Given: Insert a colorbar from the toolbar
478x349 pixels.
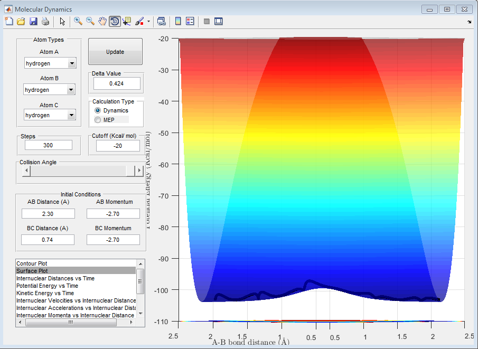Looking at the screenshot, I should click(x=178, y=21).
